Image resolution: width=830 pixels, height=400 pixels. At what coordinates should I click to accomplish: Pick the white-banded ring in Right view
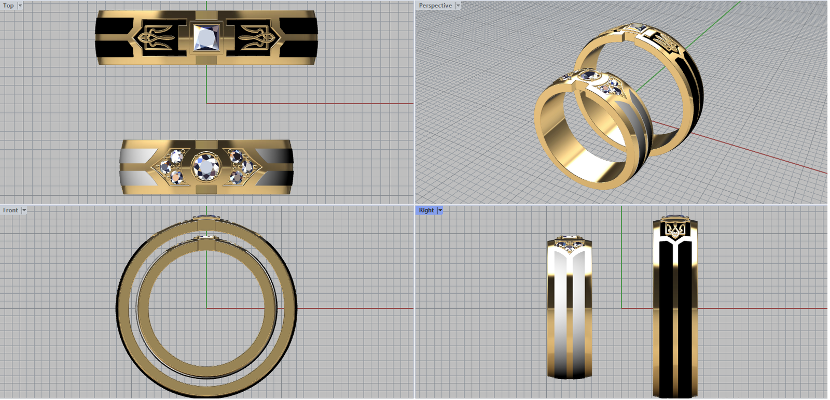pyautogui.click(x=569, y=311)
